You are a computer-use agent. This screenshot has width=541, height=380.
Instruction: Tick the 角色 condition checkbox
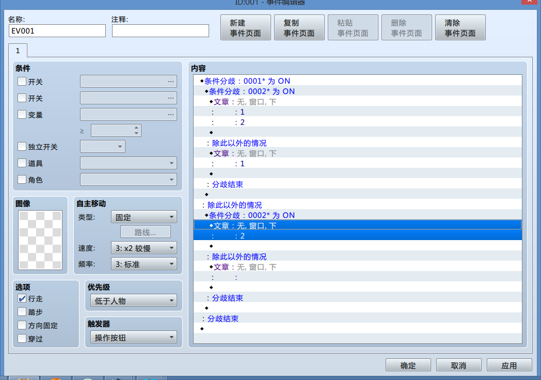coord(22,180)
